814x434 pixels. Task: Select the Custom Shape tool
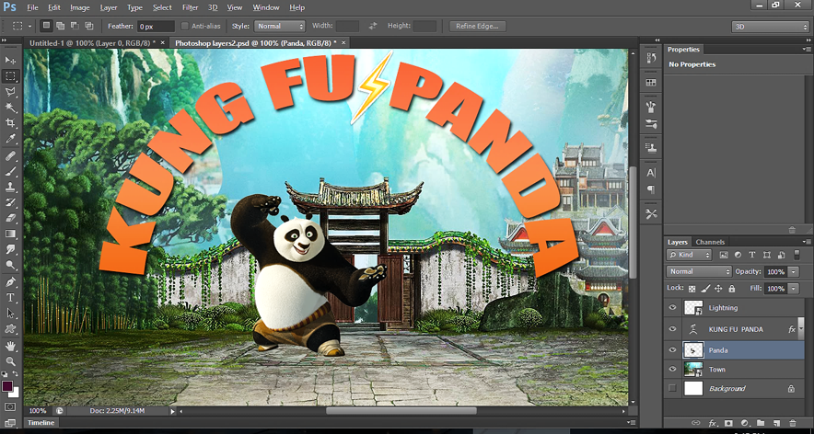click(10, 329)
